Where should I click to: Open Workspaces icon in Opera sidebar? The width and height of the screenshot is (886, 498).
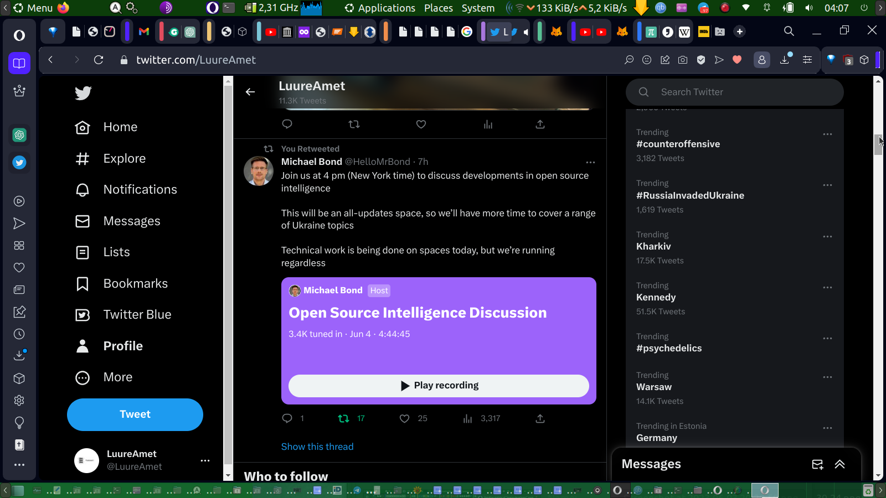click(x=19, y=63)
